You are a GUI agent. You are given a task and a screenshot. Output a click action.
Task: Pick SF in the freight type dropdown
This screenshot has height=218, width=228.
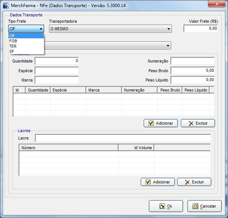pyautogui.click(x=12, y=51)
